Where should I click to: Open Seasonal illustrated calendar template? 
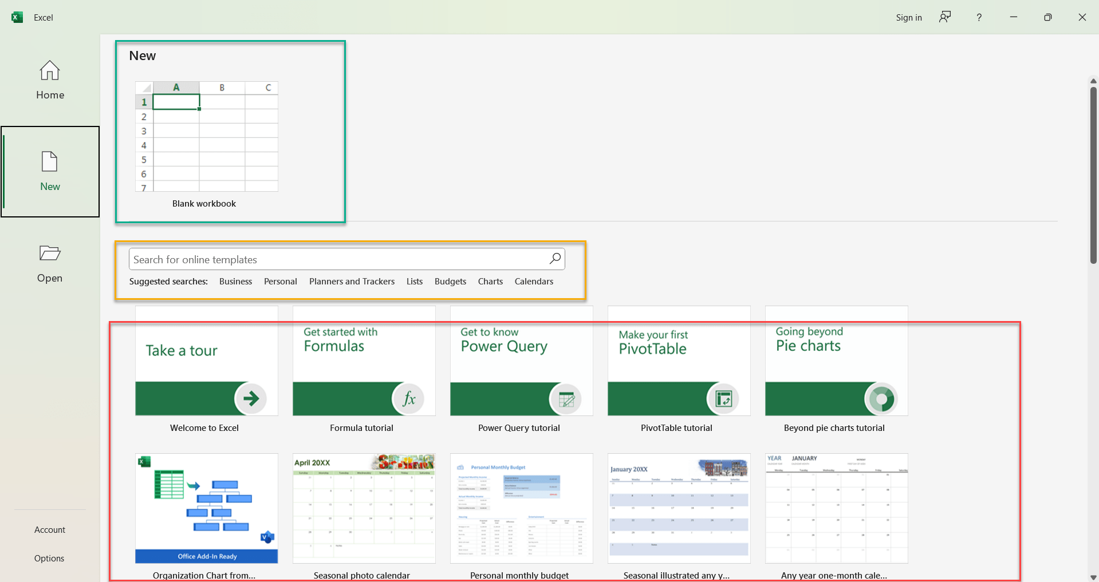pos(679,508)
